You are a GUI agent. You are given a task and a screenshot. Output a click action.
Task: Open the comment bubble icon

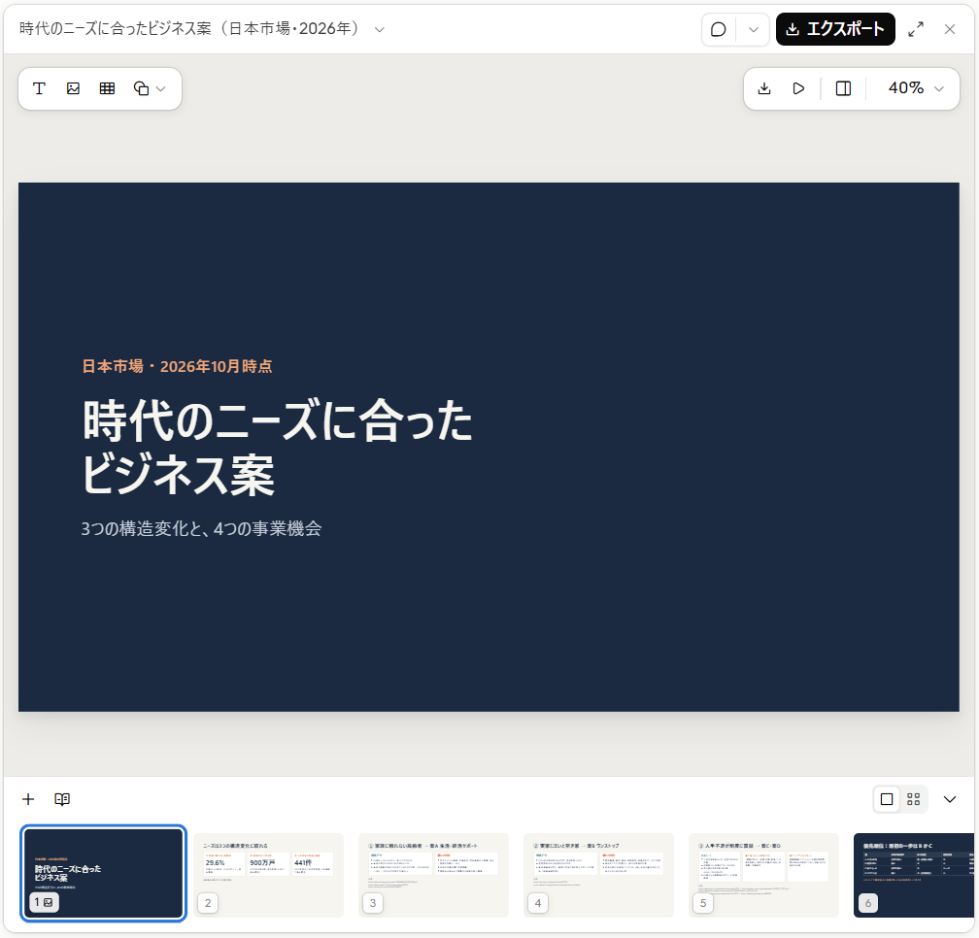tap(719, 29)
